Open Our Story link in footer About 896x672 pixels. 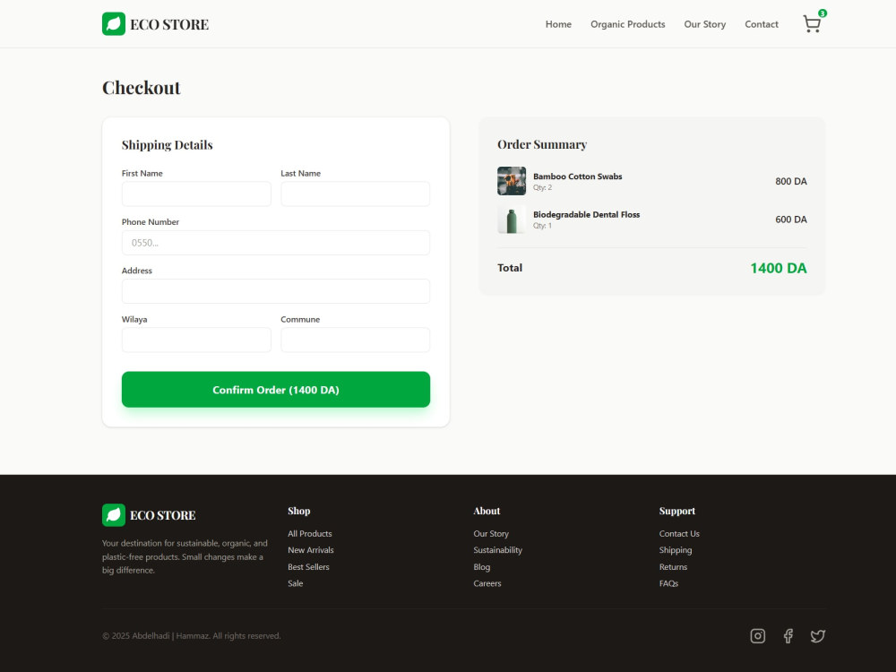491,534
